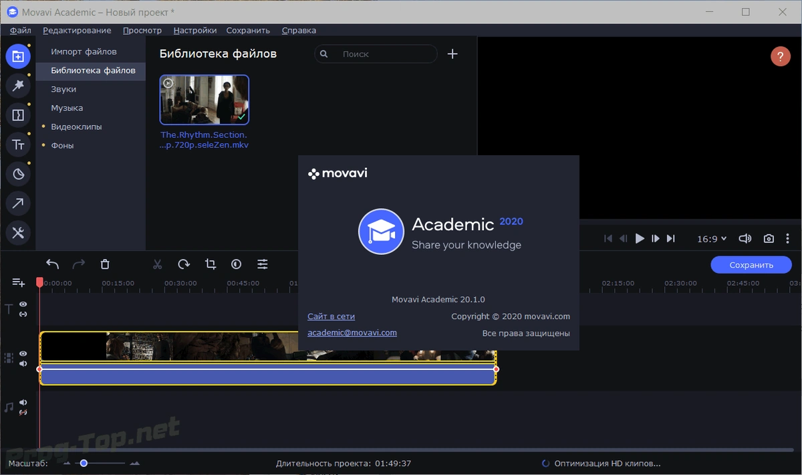Image resolution: width=802 pixels, height=475 pixels.
Task: Click the red playhead marker at 0:00:00
Action: coord(39,283)
